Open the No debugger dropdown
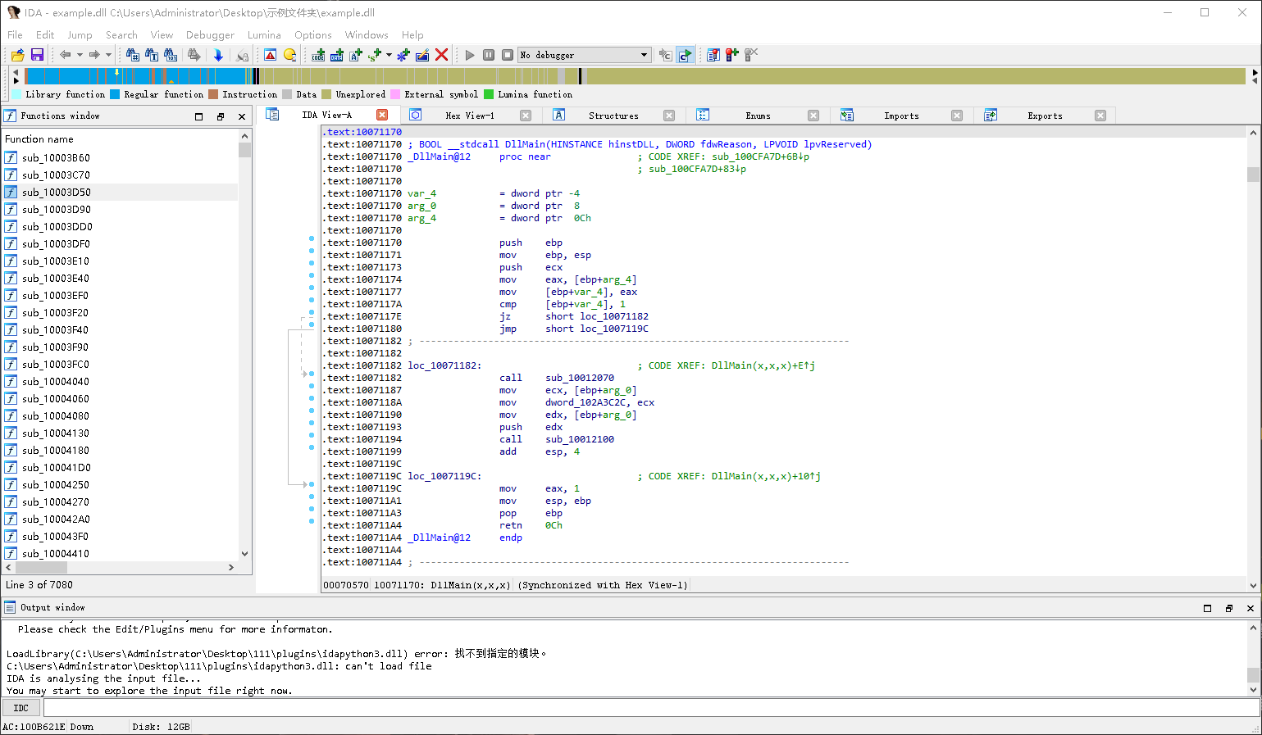Image resolution: width=1262 pixels, height=735 pixels. pyautogui.click(x=584, y=55)
